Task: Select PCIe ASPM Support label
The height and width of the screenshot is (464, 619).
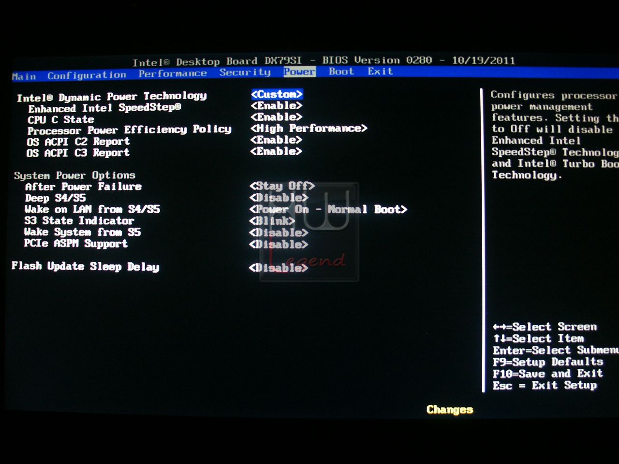Action: [x=75, y=244]
